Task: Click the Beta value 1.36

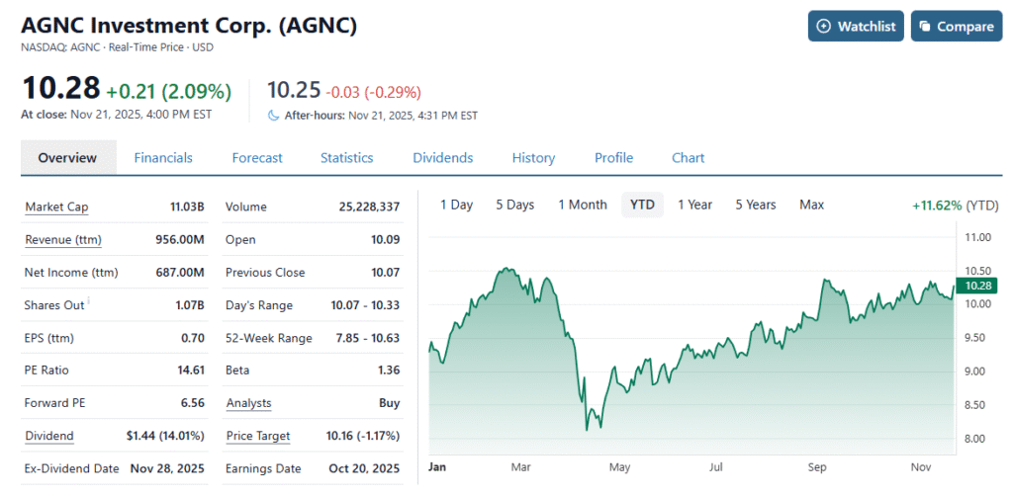Action: coord(390,371)
